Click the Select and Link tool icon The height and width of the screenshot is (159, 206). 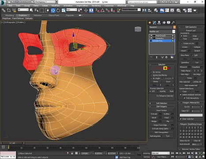4,10
